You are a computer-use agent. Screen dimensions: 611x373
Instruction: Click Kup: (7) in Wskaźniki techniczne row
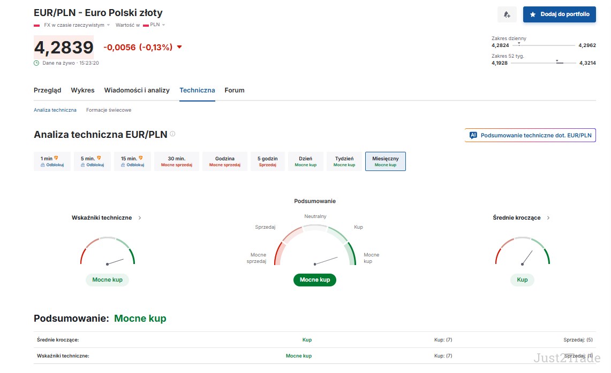pos(443,356)
